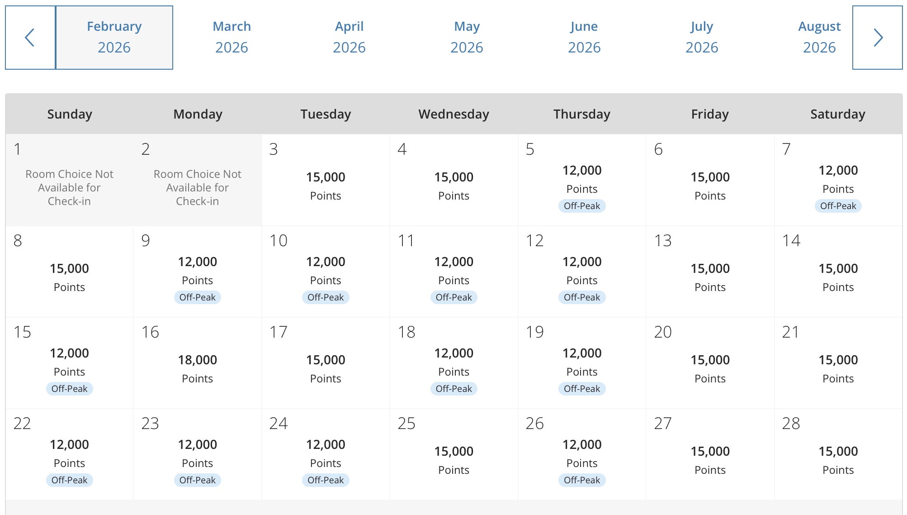Pick Saturday February 7 off-peak rate

[838, 181]
